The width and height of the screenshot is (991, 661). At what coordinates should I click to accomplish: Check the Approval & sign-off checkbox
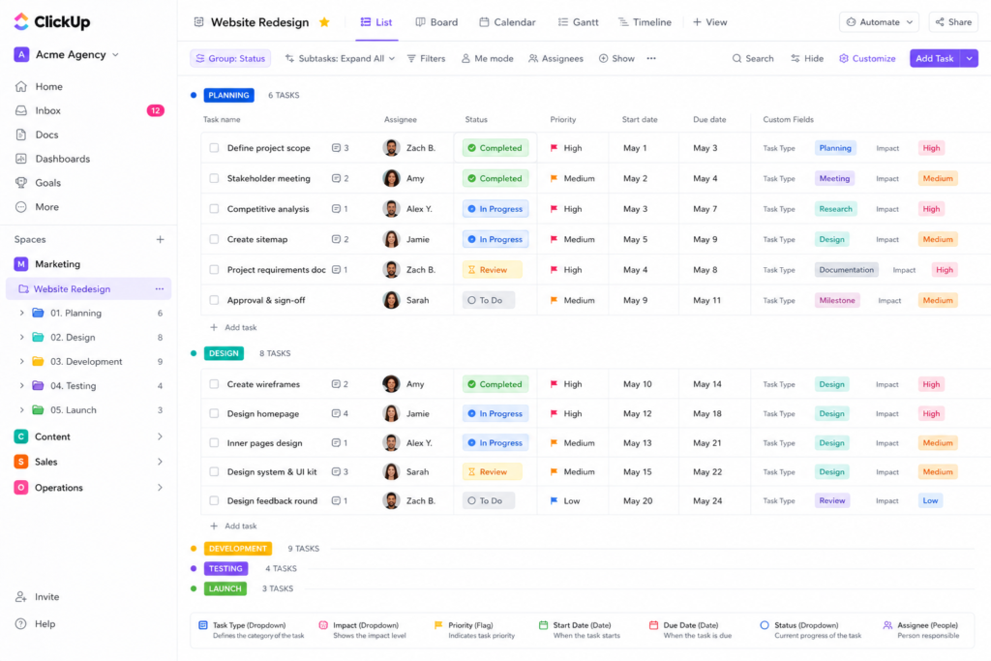tap(214, 300)
